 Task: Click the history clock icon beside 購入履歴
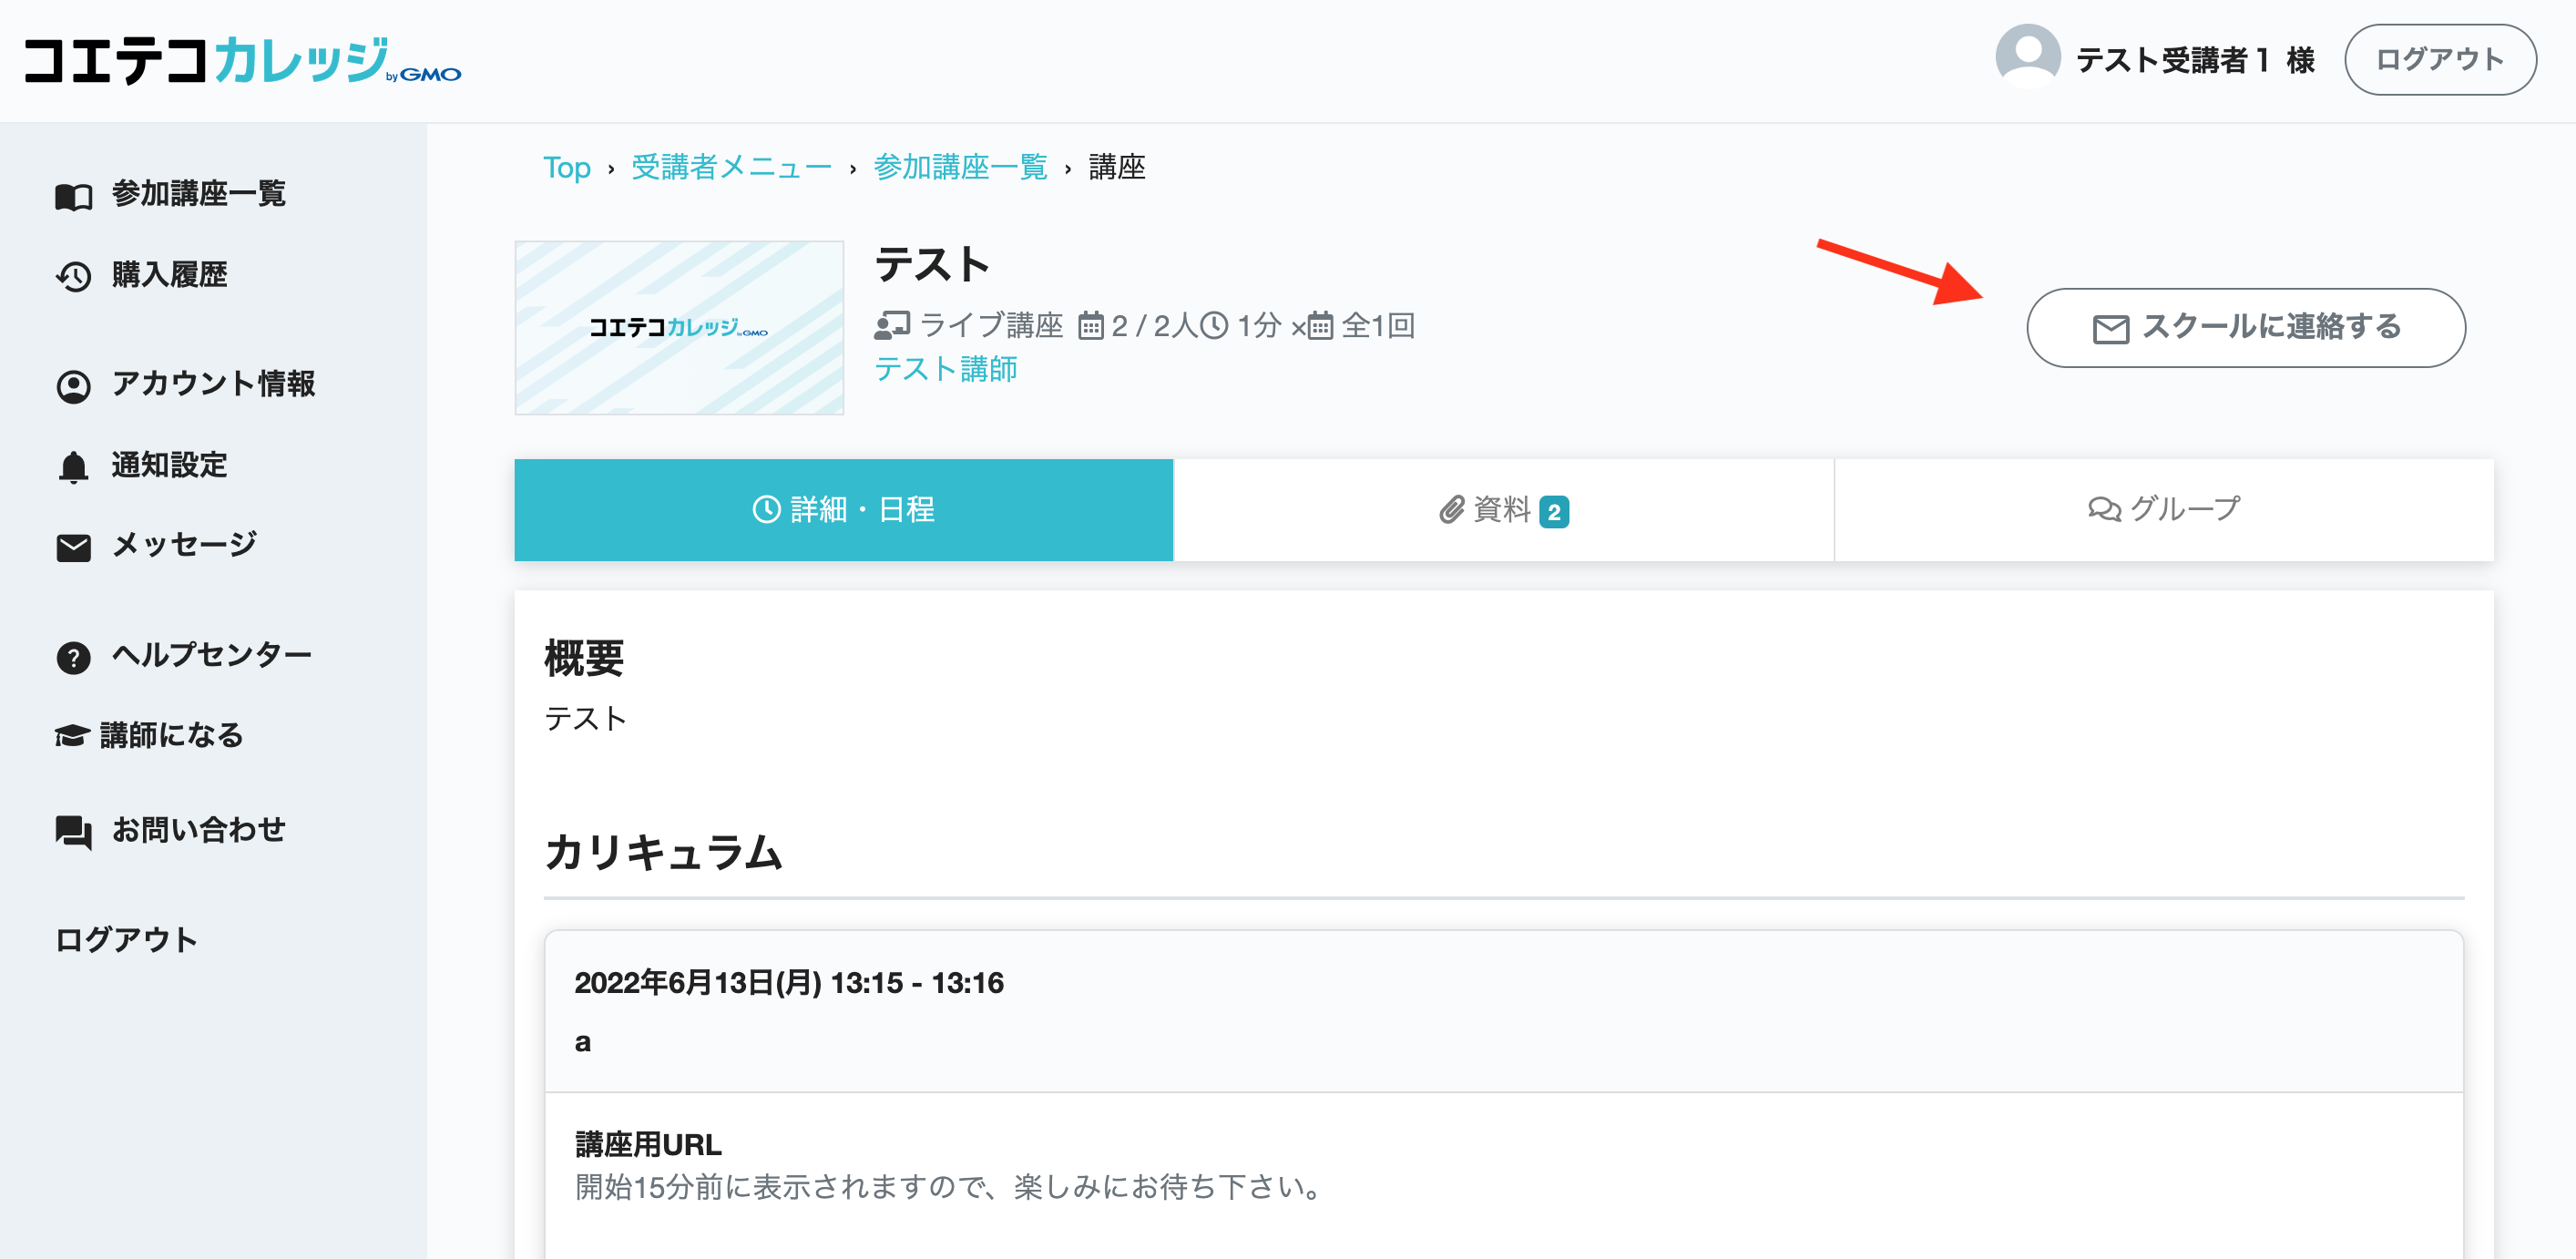(x=73, y=277)
